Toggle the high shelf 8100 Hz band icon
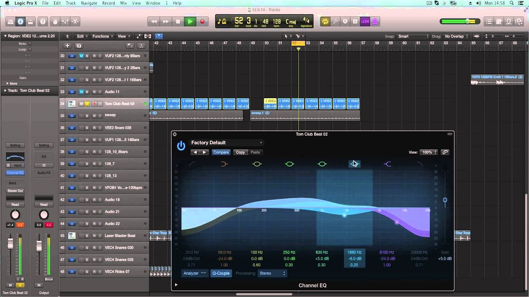The width and height of the screenshot is (529, 297). click(387, 164)
